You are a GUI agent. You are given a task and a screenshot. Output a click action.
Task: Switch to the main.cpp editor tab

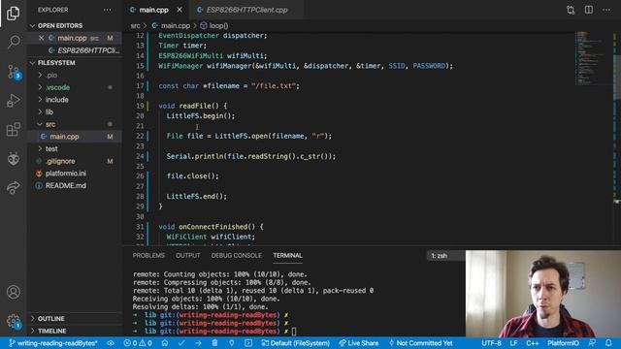(x=153, y=10)
